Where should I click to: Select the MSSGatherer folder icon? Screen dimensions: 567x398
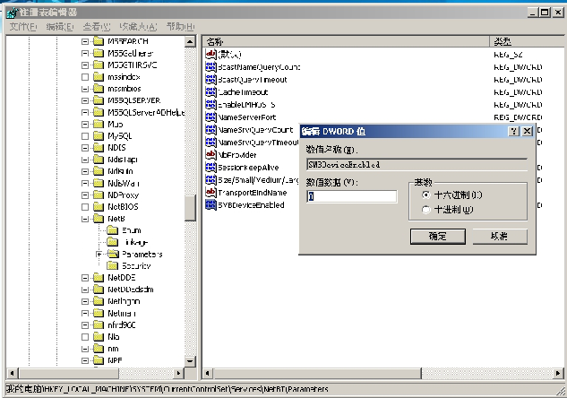click(99, 53)
